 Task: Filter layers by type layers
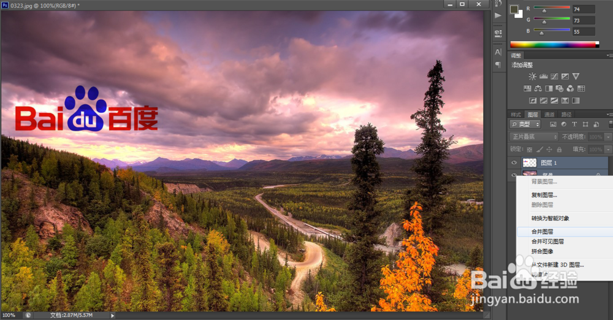[x=574, y=124]
